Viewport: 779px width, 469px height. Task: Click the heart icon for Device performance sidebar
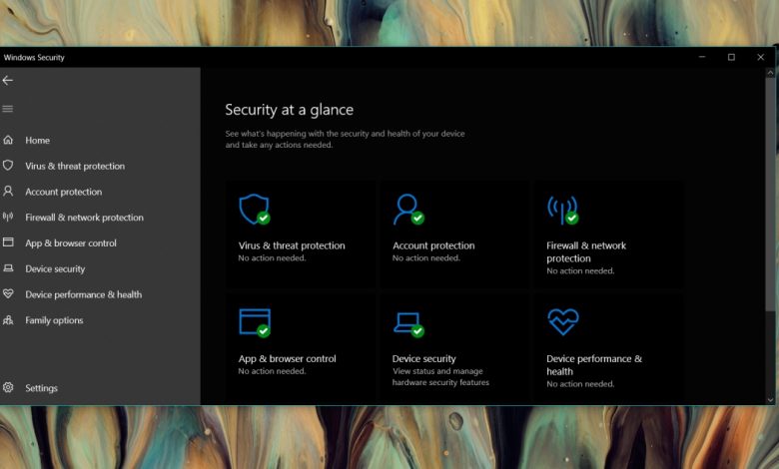tap(8, 293)
